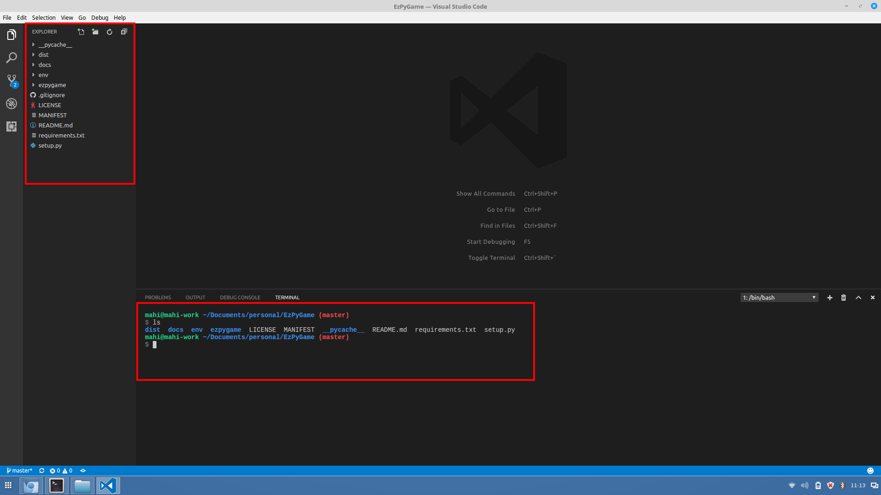
Task: Click the Bluetooth tray icon
Action: coord(842,485)
